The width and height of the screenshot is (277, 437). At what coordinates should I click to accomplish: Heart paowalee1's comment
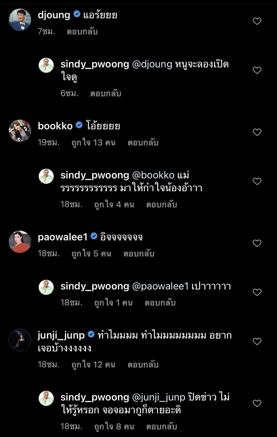coord(257,243)
